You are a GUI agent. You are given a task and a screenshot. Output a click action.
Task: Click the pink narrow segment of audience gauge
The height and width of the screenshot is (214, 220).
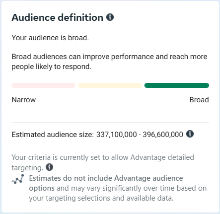click(x=44, y=85)
